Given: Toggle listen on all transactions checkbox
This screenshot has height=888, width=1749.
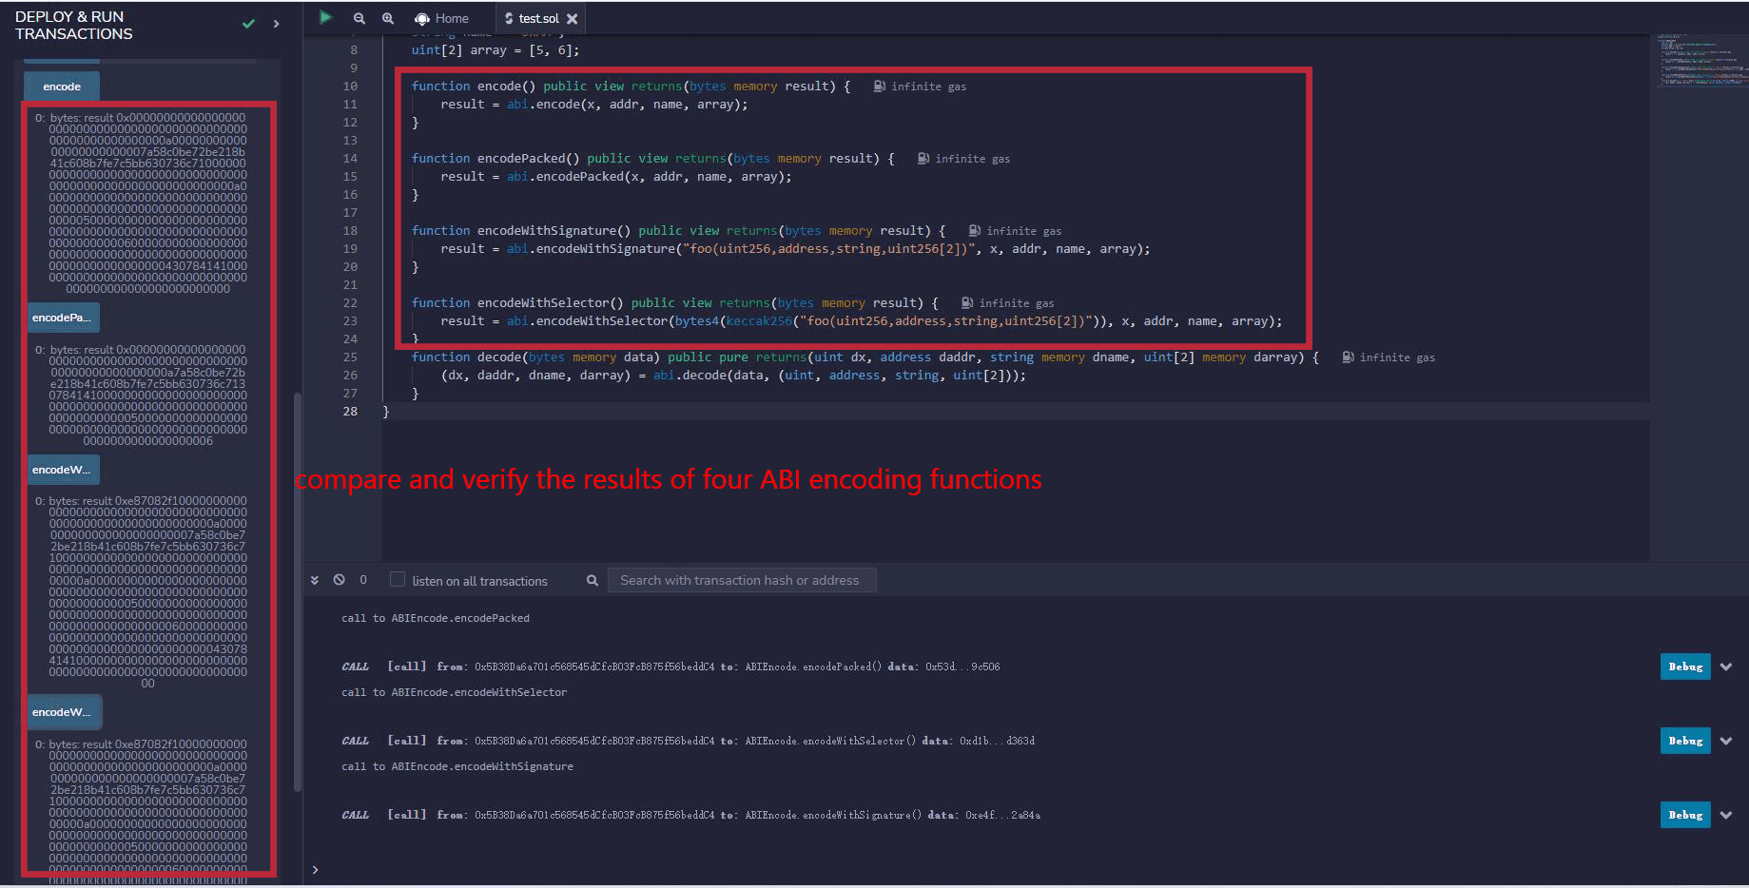Looking at the screenshot, I should pyautogui.click(x=398, y=580).
